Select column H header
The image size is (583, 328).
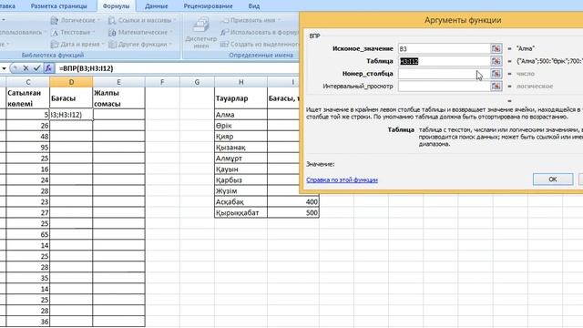240,82
